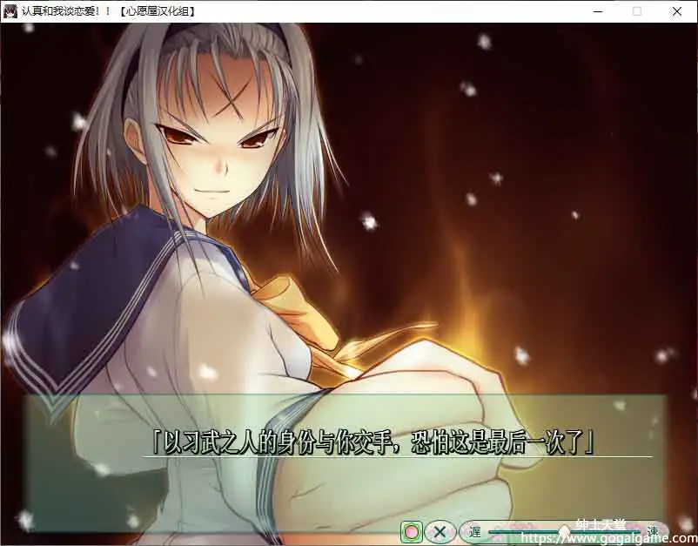Maximize the game window
The height and width of the screenshot is (546, 698).
click(x=637, y=11)
